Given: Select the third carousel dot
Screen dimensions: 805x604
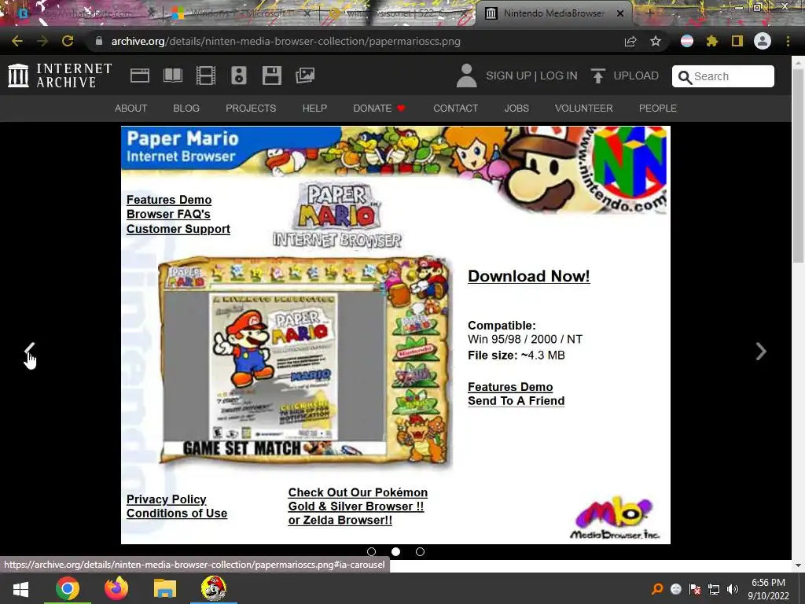Looking at the screenshot, I should coord(420,551).
